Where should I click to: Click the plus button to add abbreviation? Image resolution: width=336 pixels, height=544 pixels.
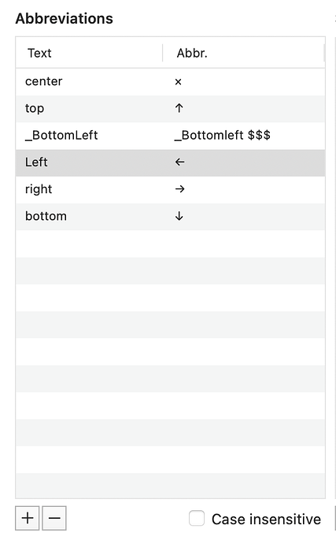coord(27,518)
